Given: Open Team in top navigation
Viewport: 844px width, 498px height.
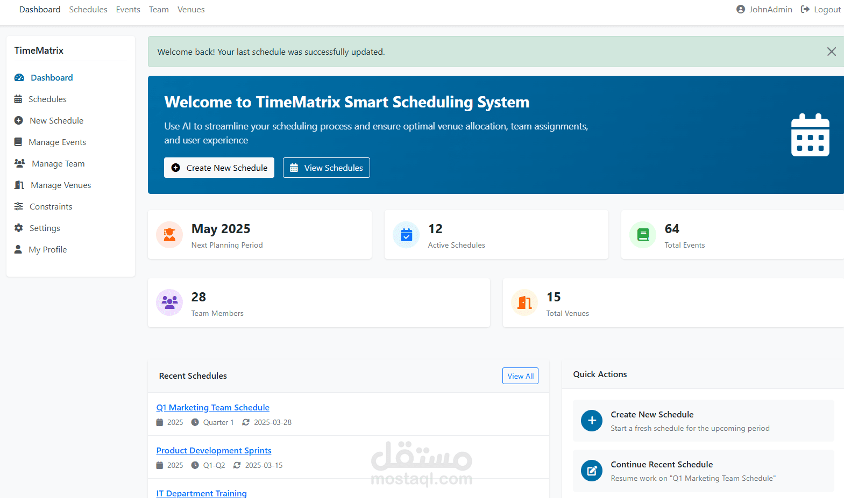Looking at the screenshot, I should [159, 10].
